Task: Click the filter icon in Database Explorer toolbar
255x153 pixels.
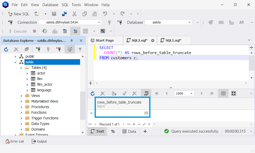Action: pyautogui.click(x=80, y=49)
